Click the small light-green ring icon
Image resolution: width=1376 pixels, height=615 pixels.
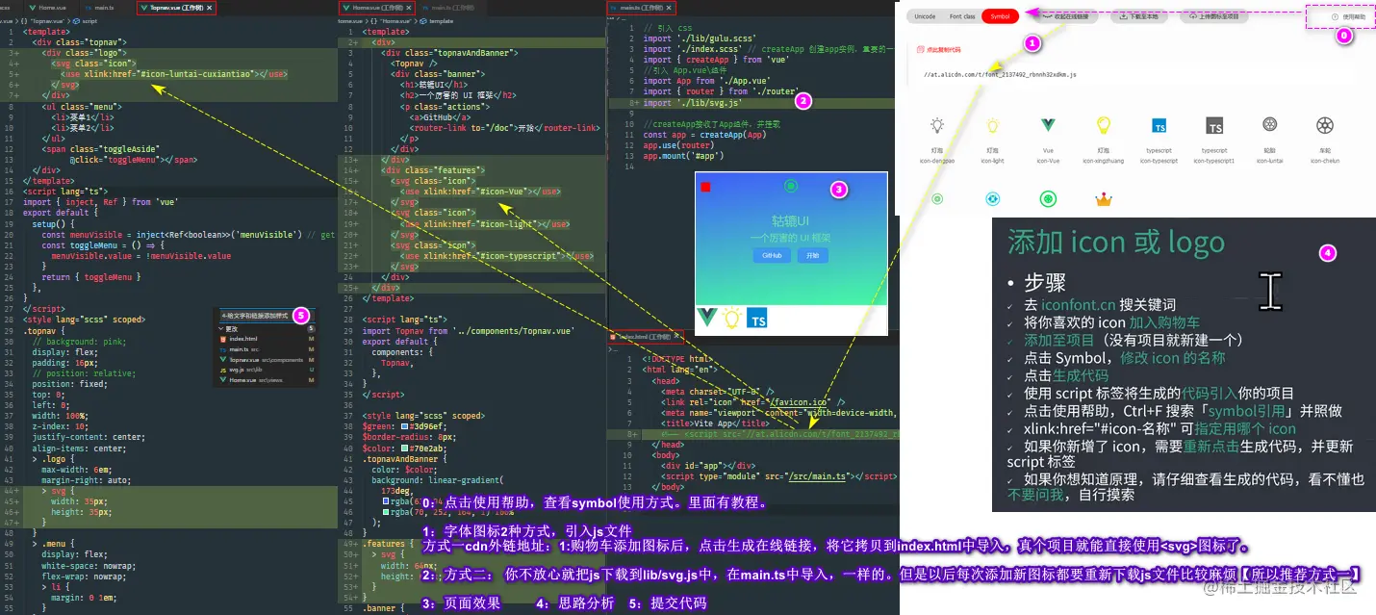click(x=937, y=199)
